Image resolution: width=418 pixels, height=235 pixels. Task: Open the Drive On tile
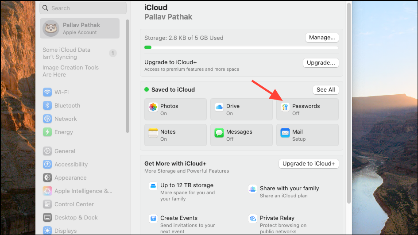[241, 109]
